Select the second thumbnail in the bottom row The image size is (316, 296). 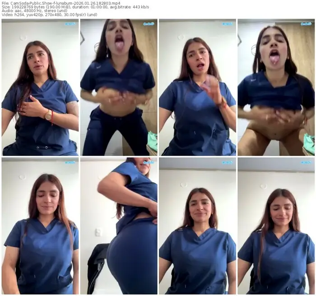pos(119,226)
